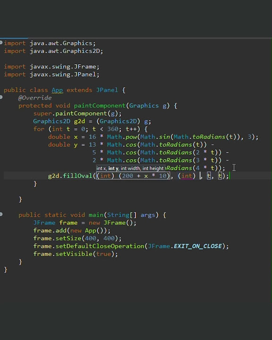Click the 'setDefaultCloseOperation' method call
The height and width of the screenshot is (340, 272).
(100, 246)
